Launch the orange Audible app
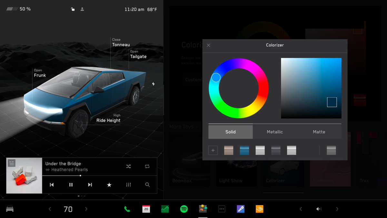 [x=260, y=209]
